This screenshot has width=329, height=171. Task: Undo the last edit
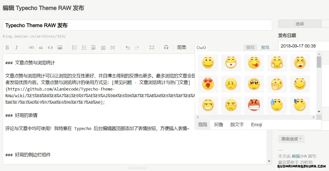tap(128, 47)
